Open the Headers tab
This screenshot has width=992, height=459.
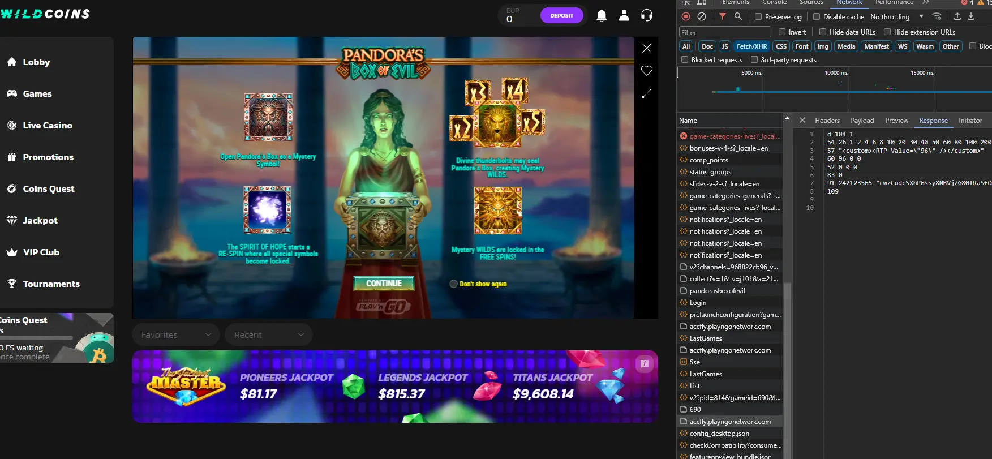[827, 121]
